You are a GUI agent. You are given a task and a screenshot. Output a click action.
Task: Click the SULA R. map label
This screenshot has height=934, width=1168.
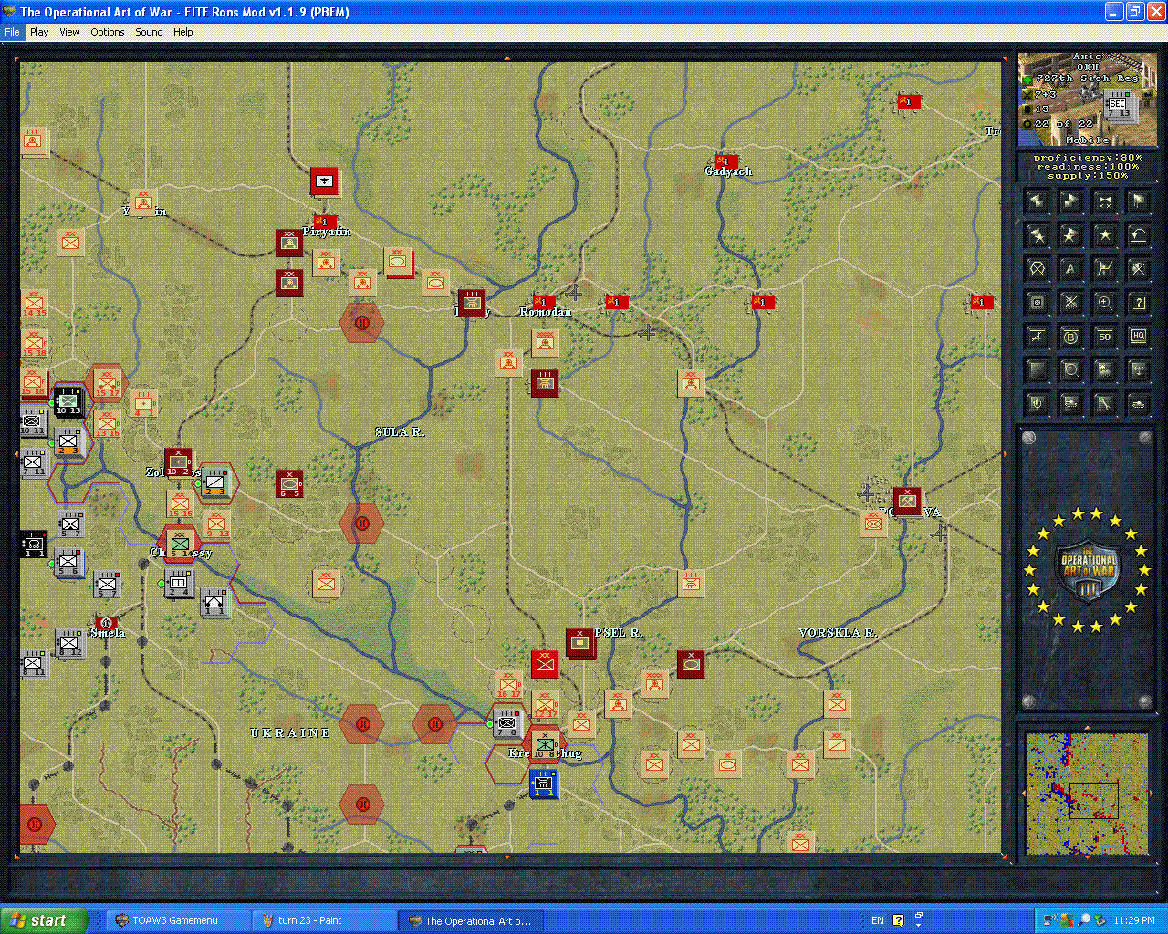point(400,432)
